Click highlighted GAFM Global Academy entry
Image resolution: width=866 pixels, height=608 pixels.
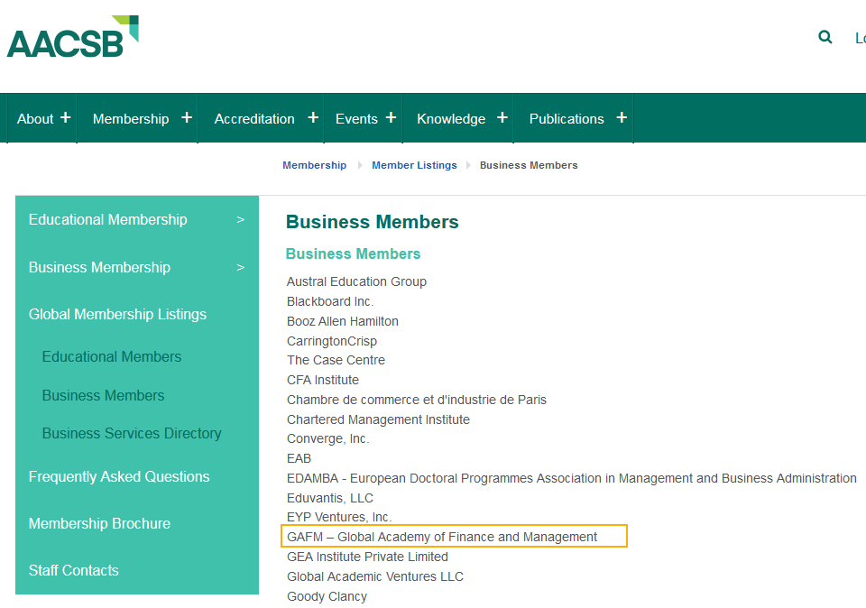[x=454, y=536]
